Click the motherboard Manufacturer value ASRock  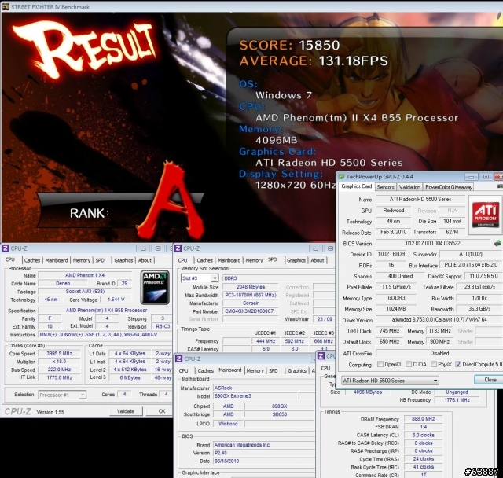pyautogui.click(x=263, y=388)
